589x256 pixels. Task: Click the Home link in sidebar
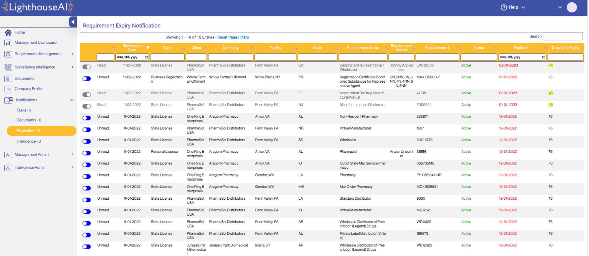(x=20, y=32)
